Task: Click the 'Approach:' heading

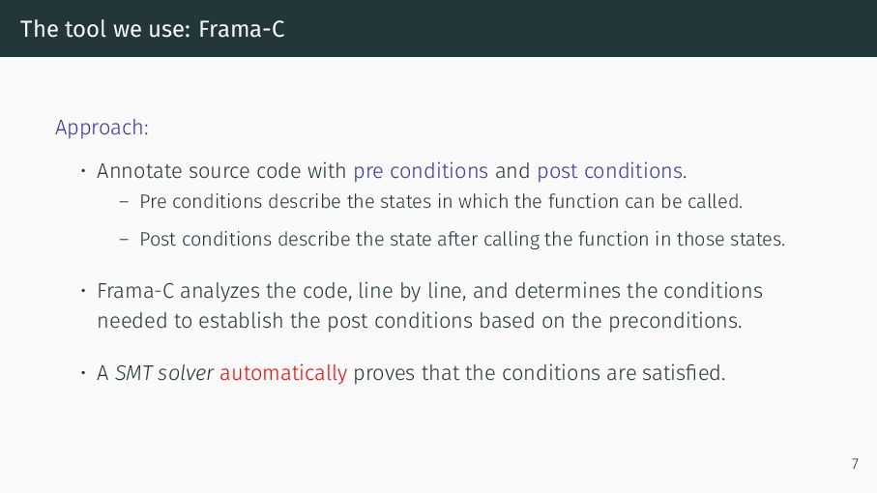Action: tap(102, 128)
